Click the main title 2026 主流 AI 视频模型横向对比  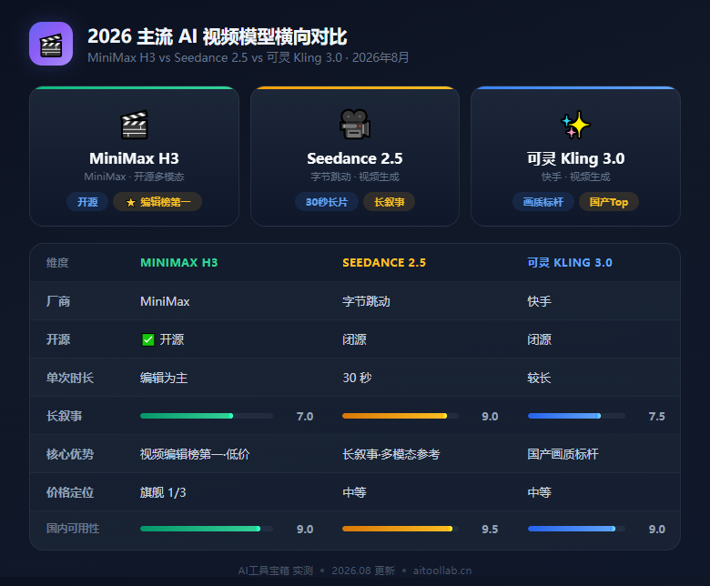[218, 36]
